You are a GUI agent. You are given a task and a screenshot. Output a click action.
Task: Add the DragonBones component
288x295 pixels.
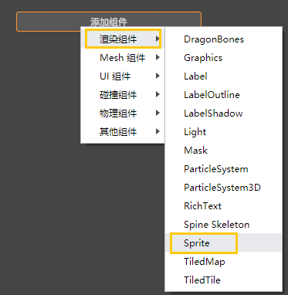click(x=223, y=39)
